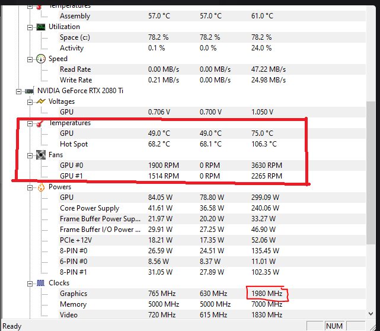Click the 75.0 °C GPU max temperature
The height and width of the screenshot is (331, 380).
point(262,133)
